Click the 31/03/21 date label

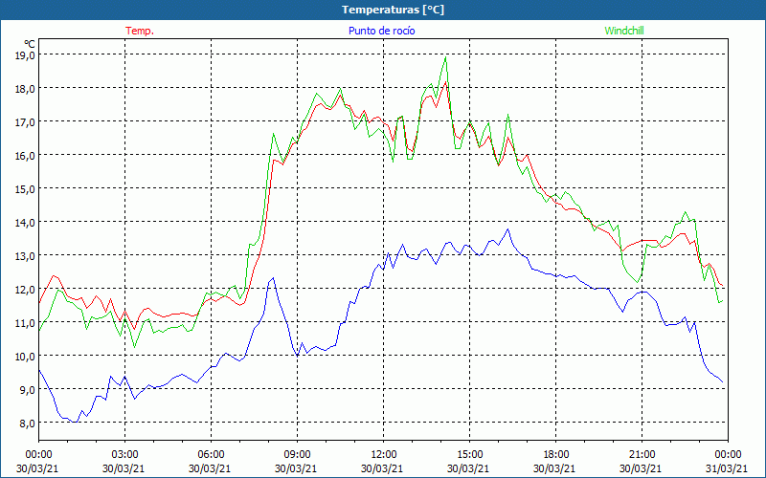(x=727, y=468)
